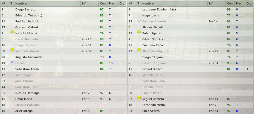This screenshot has width=254, height=114.
Task: Click Alejandro Capurro's yellow card icon
Action: 139,50
